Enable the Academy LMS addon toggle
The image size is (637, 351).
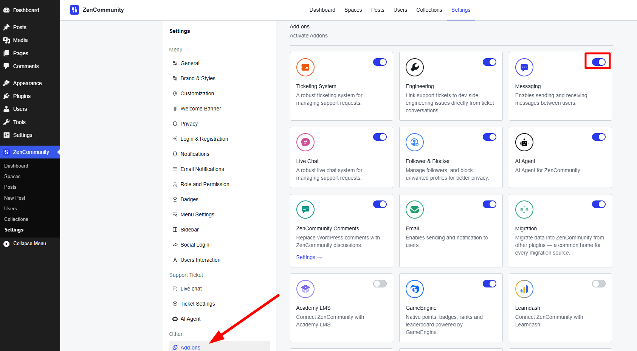tap(380, 284)
